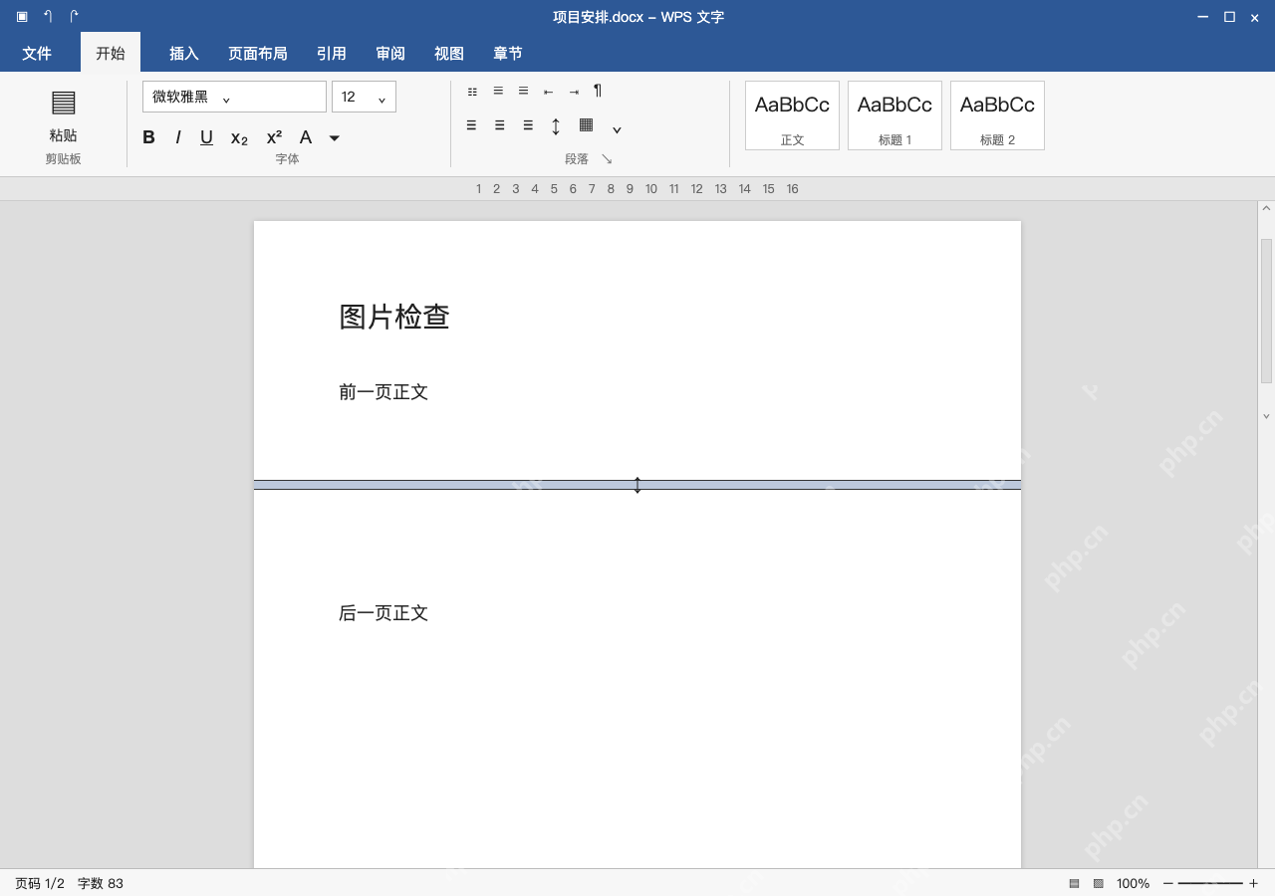
Task: Show or hide paragraph marks
Action: click(598, 91)
